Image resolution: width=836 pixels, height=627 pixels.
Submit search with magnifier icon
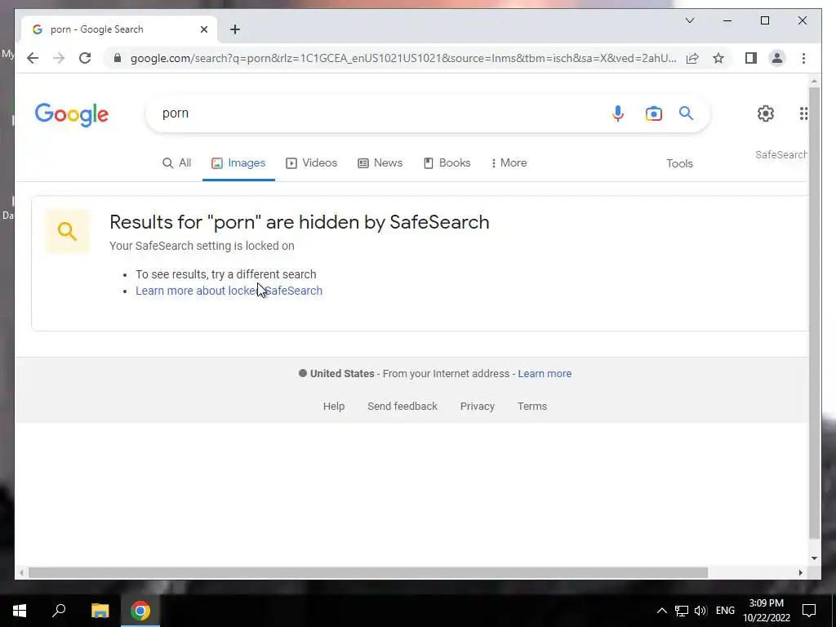(686, 113)
